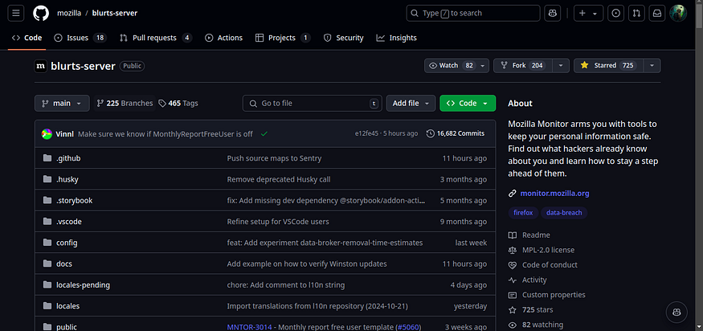Screen dimensions: 703x331
Task: Click the config folder icon
Action: (x=47, y=243)
